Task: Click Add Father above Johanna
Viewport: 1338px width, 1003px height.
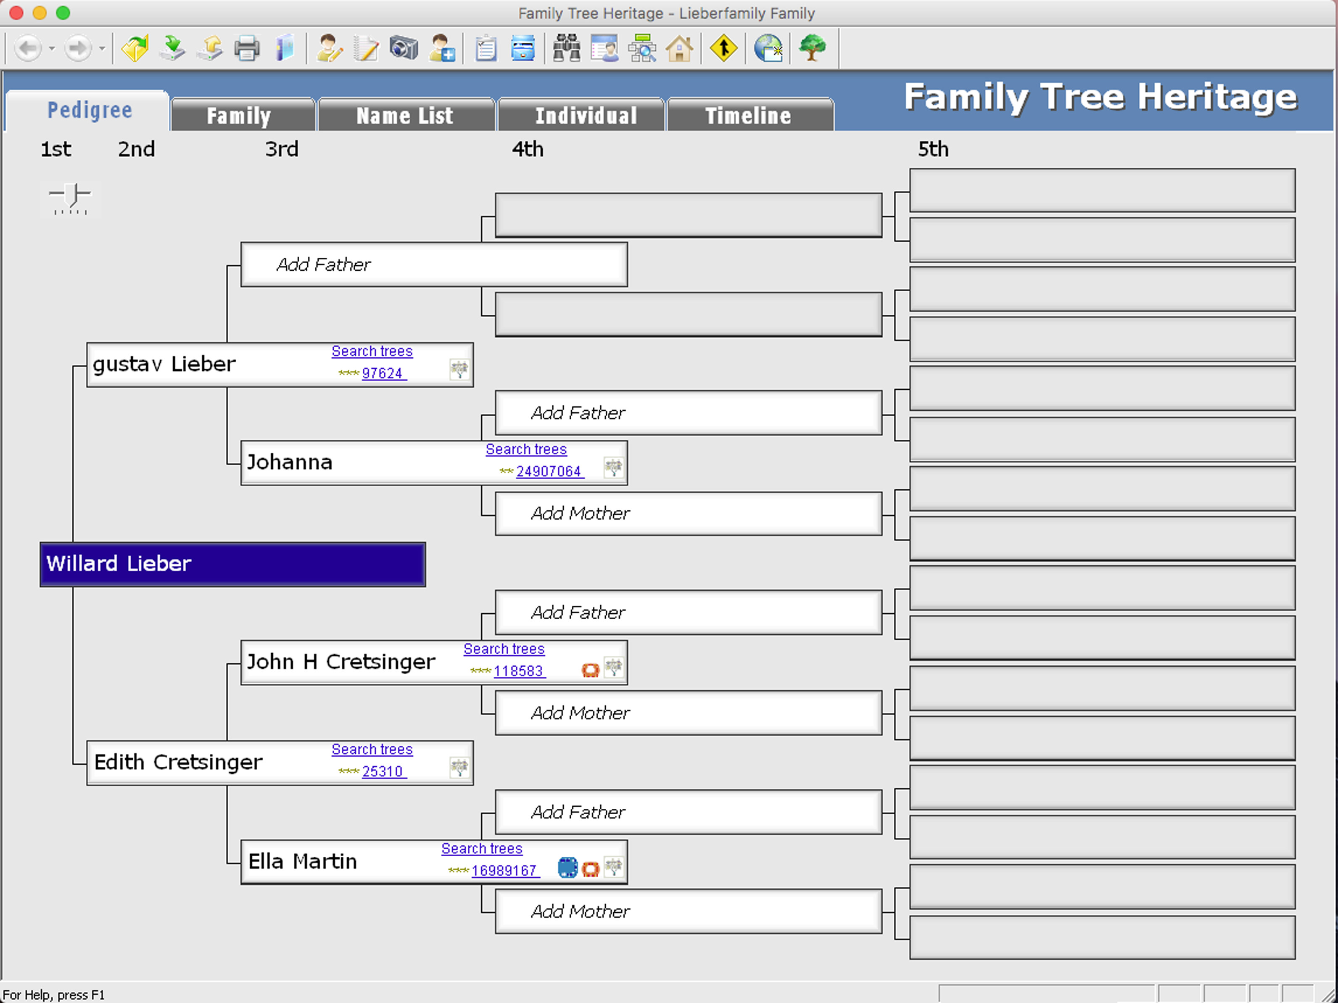Action: [x=688, y=412]
